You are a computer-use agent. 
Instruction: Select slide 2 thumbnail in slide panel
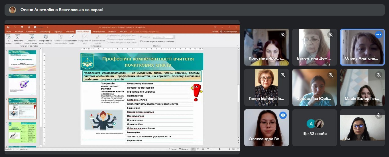(22, 84)
